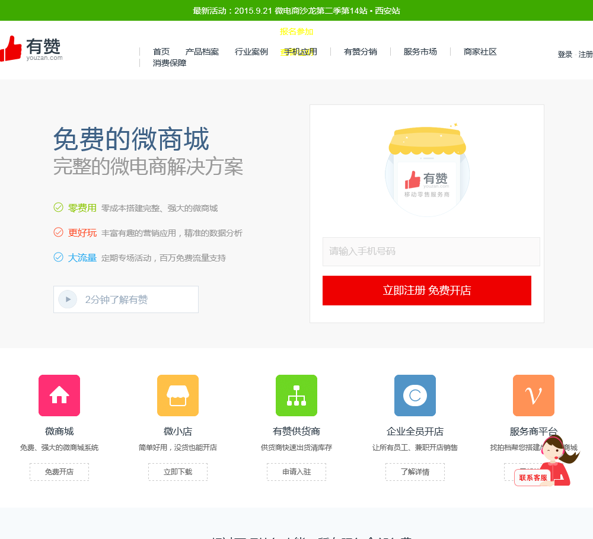This screenshot has width=593, height=539.
Task: Click text 定期专场活动，百万免费流量支持
Action: coord(164,258)
